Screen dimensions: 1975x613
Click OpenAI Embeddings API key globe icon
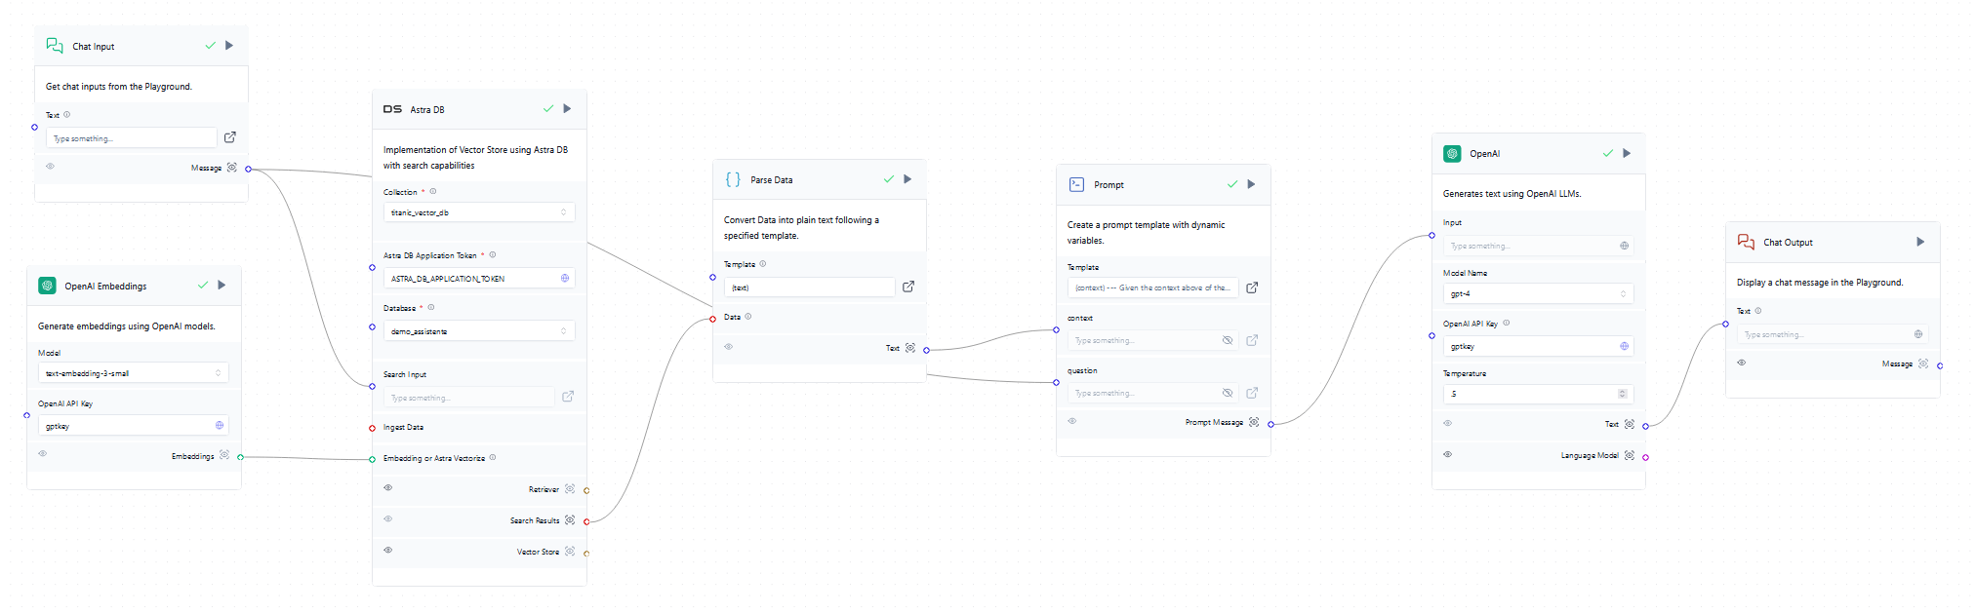tap(220, 426)
